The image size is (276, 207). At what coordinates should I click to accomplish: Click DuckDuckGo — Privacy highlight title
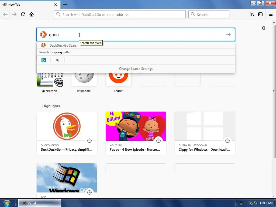click(x=66, y=150)
